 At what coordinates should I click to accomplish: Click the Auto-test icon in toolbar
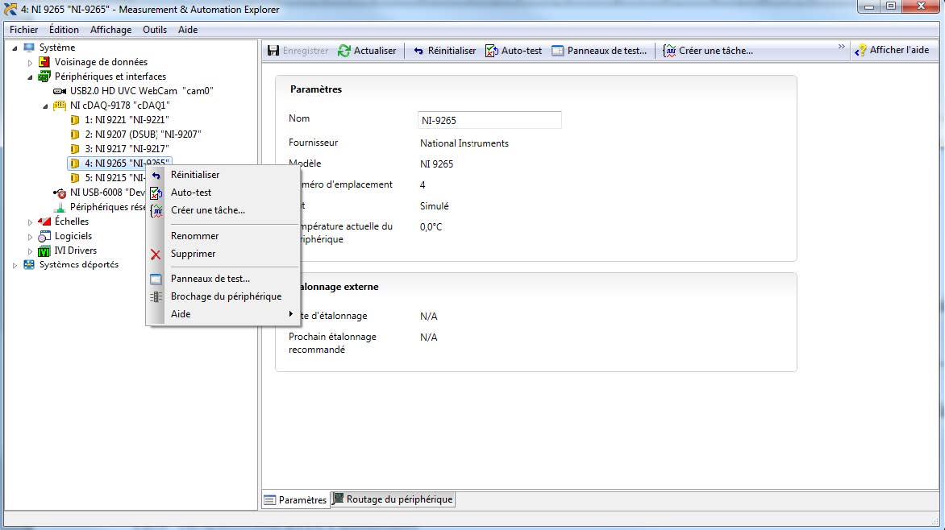pyautogui.click(x=492, y=51)
